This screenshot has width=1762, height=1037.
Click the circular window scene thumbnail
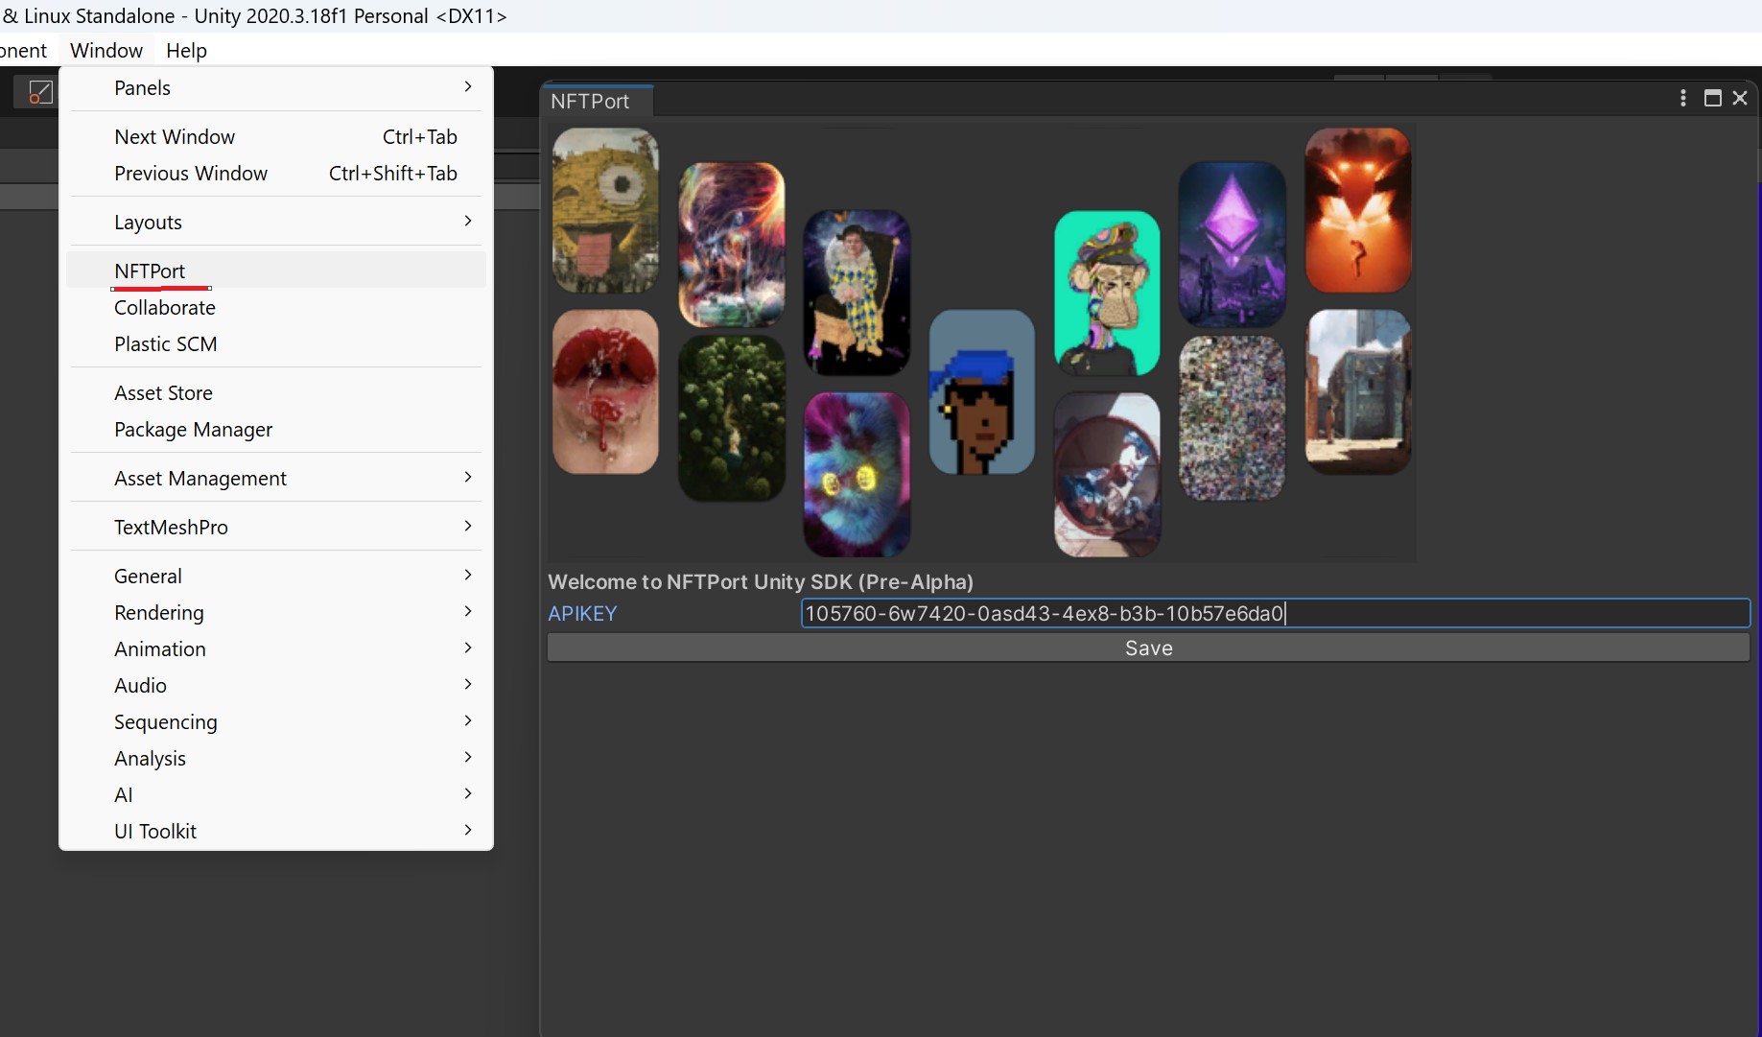pos(1107,474)
